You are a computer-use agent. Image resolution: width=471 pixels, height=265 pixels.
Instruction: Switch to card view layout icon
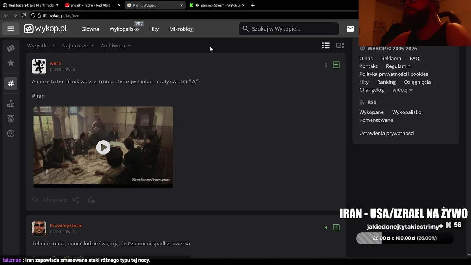click(340, 45)
